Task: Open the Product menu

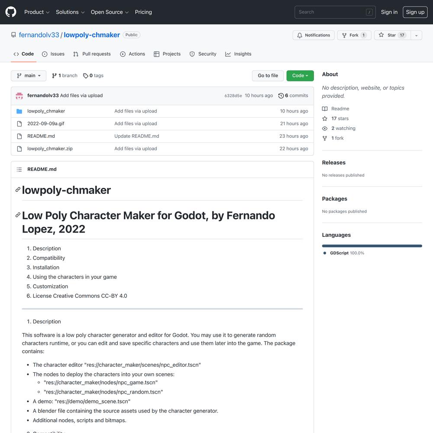Action: [37, 12]
